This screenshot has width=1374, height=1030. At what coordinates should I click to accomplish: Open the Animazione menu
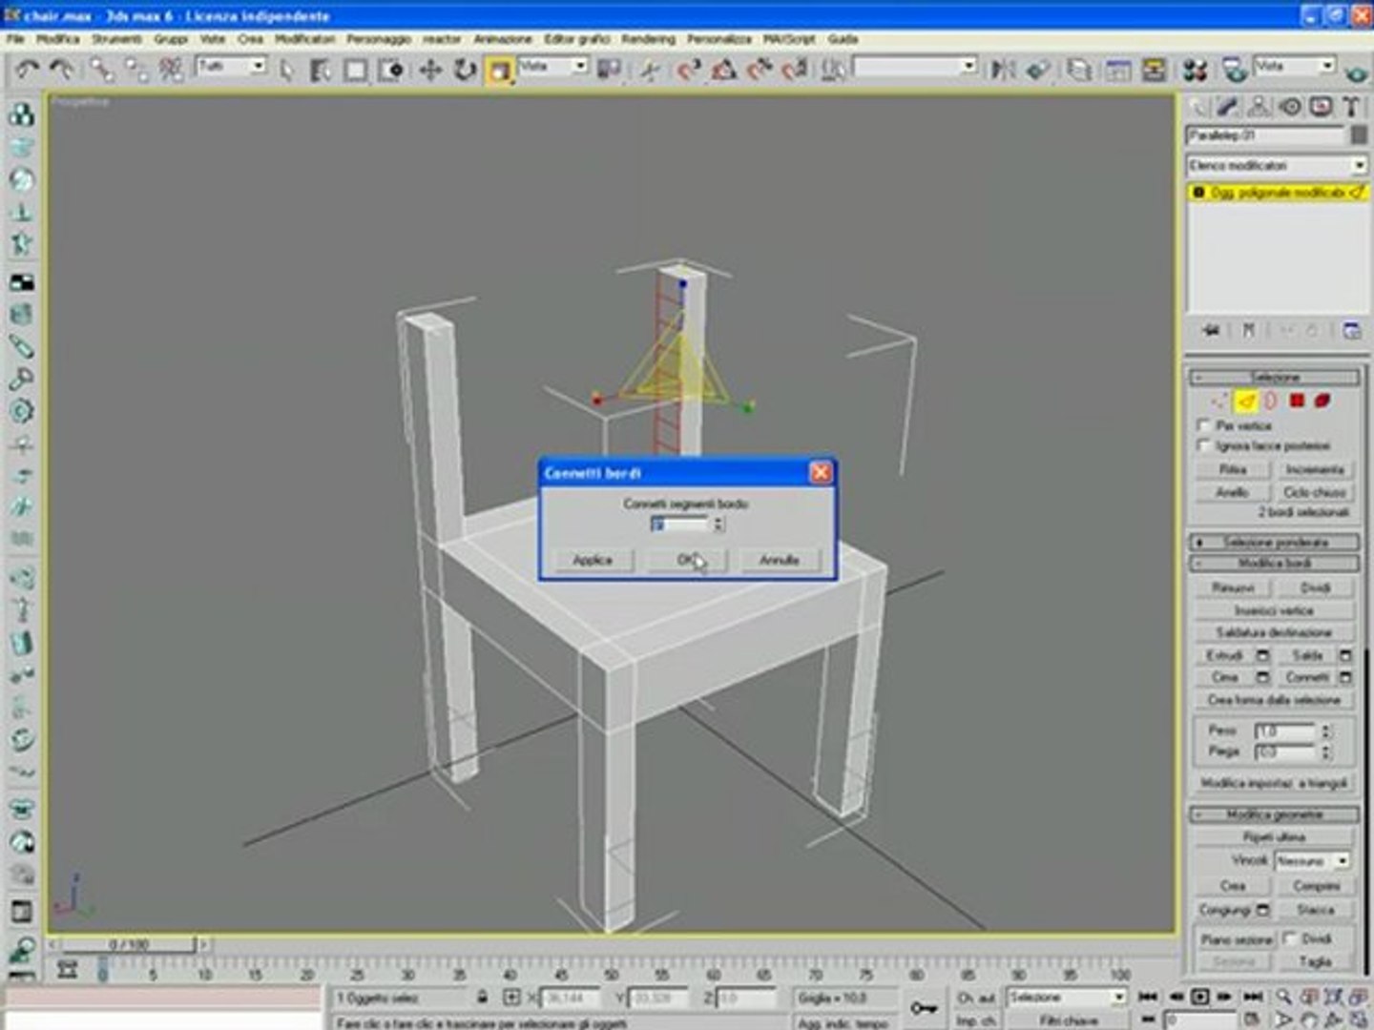503,39
